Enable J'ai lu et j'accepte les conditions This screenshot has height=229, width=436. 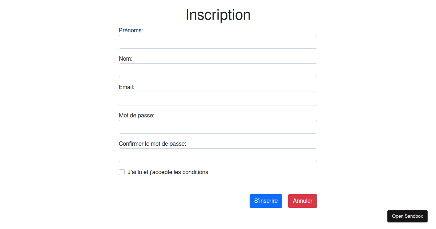click(122, 172)
